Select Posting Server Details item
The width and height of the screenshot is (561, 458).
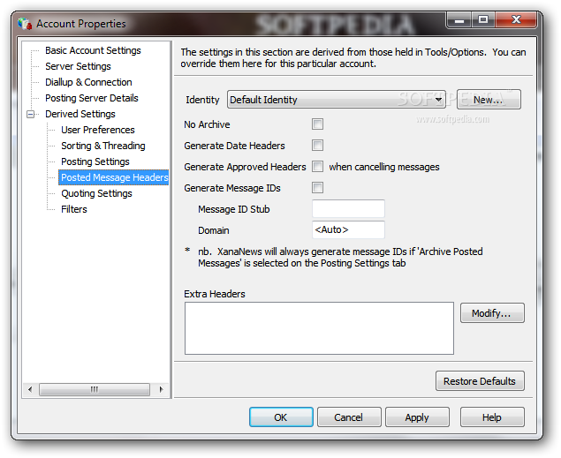tap(92, 98)
